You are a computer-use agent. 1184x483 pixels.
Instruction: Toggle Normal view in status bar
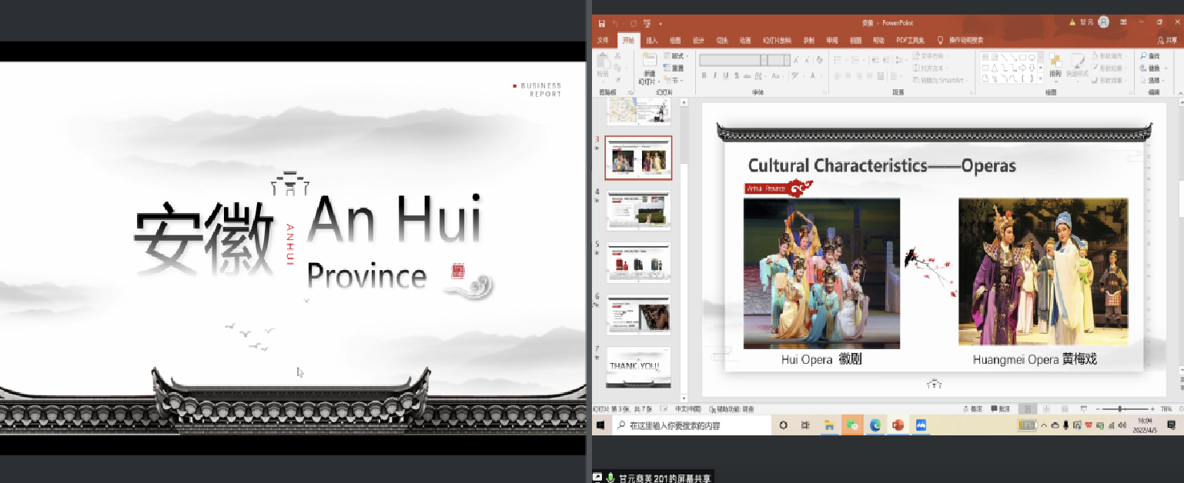(1028, 408)
